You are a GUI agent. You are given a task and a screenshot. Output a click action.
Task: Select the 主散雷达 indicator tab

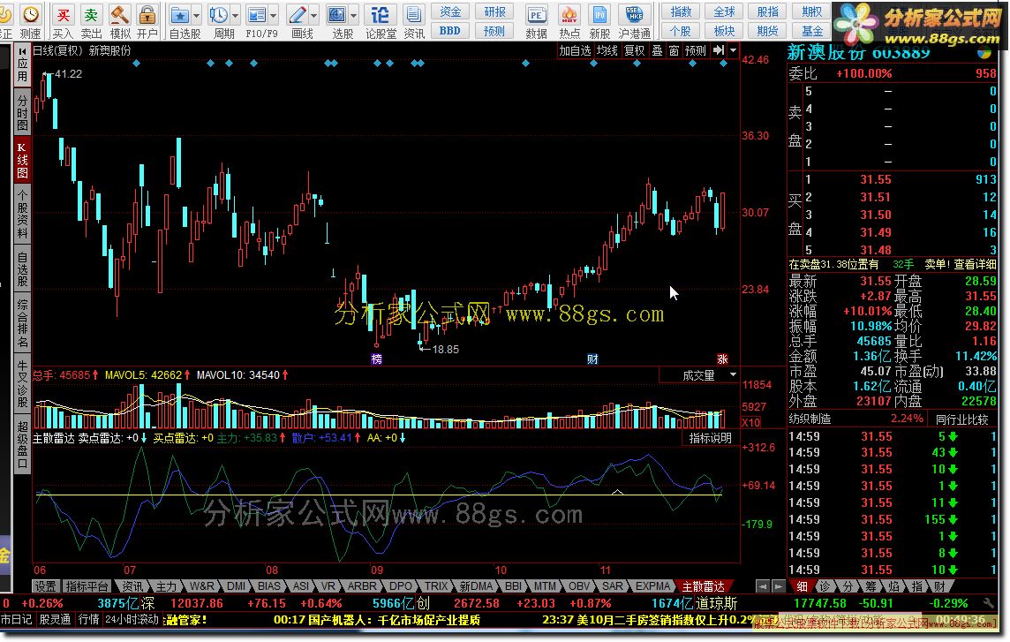point(704,586)
